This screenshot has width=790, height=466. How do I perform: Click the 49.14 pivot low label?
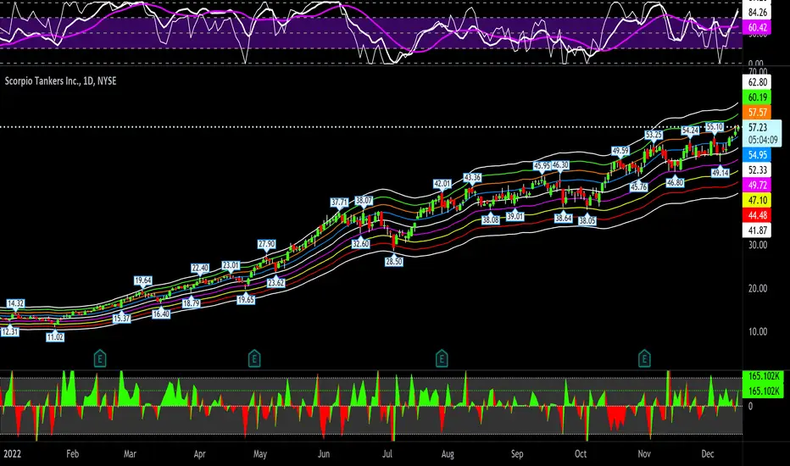720,173
